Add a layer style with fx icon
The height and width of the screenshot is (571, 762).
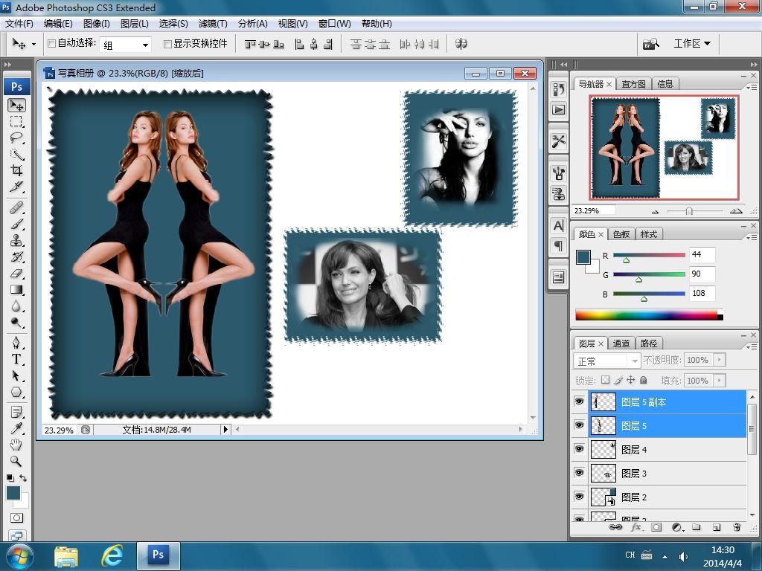(x=635, y=527)
